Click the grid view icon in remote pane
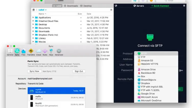Viewport: 192px width, 108px height. (184, 6)
